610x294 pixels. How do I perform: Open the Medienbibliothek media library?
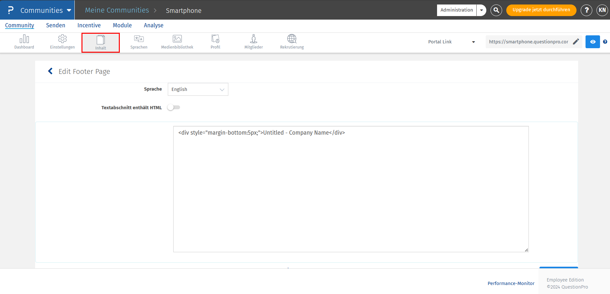[x=177, y=42]
